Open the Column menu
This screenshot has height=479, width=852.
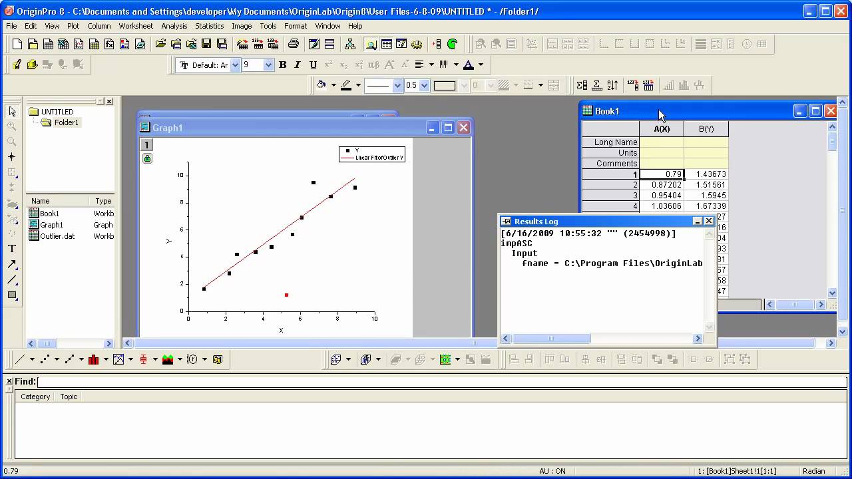point(99,26)
